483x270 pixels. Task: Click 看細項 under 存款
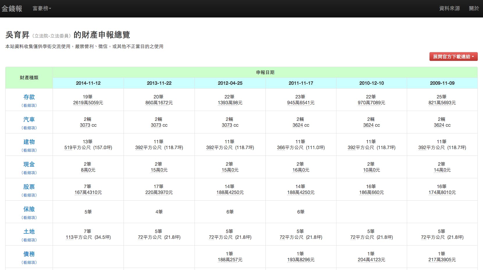click(x=29, y=105)
